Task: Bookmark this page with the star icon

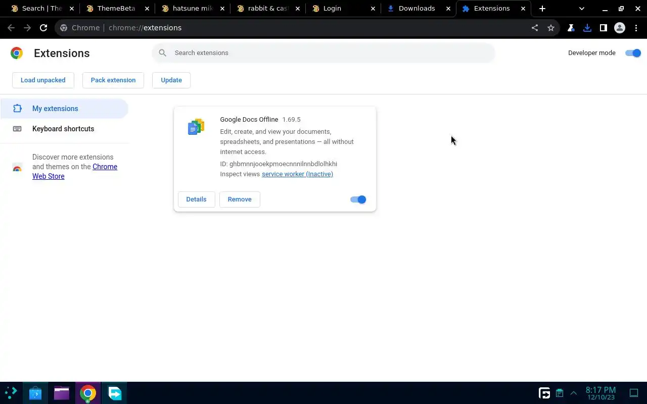Action: 551,28
